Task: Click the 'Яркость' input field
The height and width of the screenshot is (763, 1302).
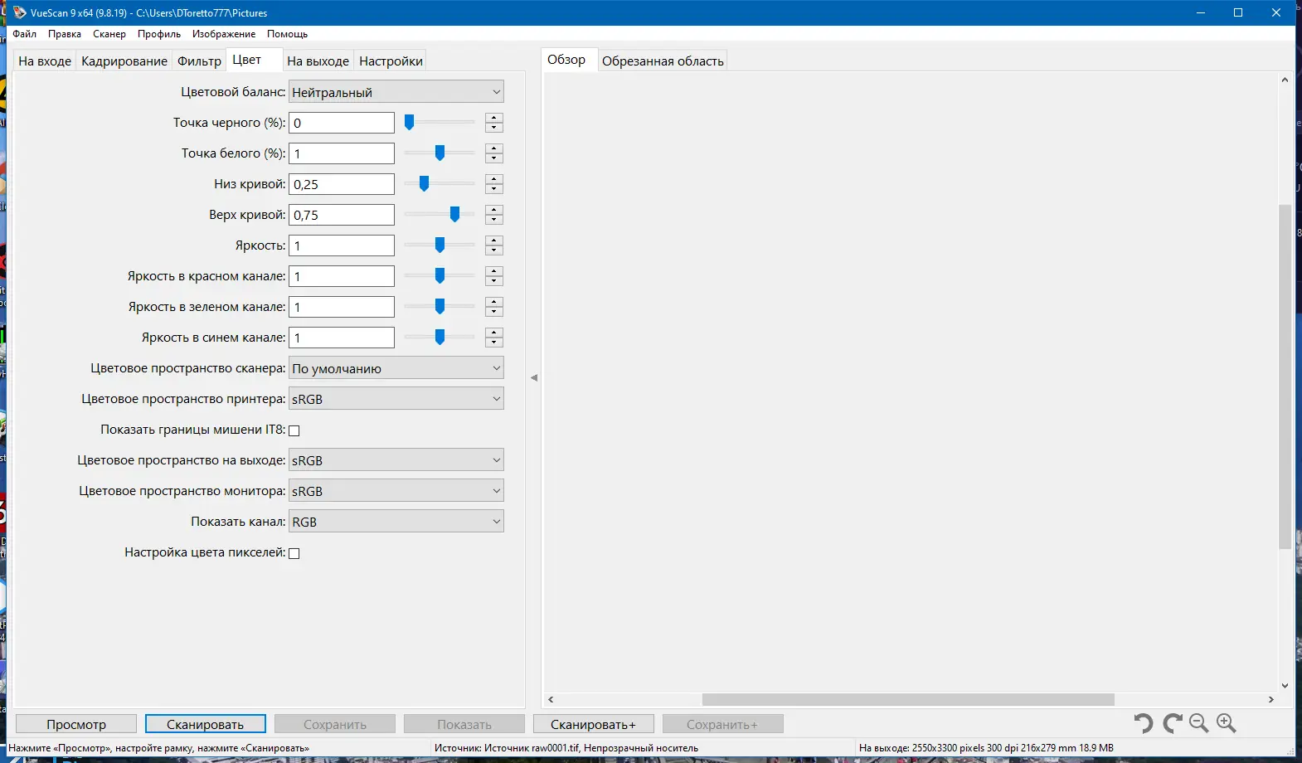Action: (x=342, y=245)
